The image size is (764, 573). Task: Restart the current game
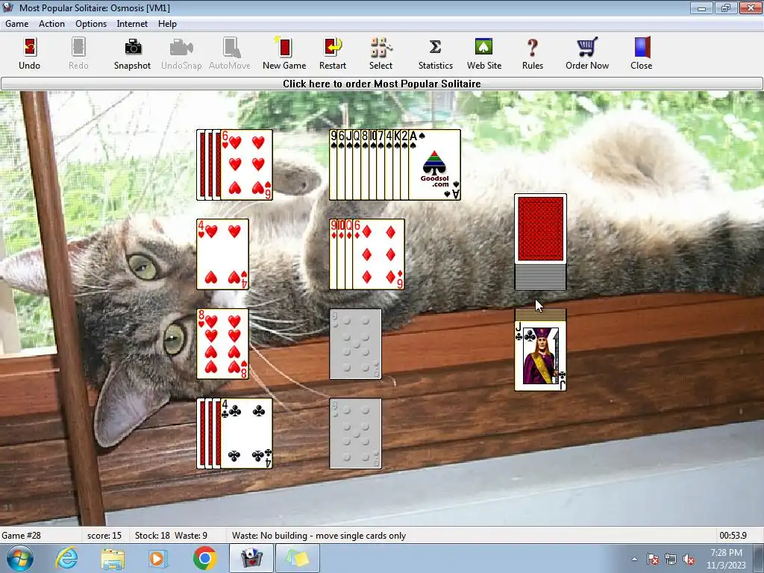tap(333, 54)
